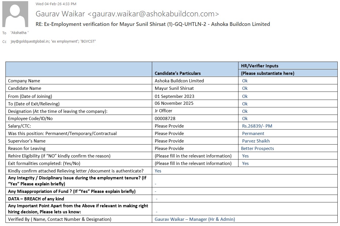The width and height of the screenshot is (340, 226).
Task: Click the (Please substantiate here) header
Action: (268, 73)
